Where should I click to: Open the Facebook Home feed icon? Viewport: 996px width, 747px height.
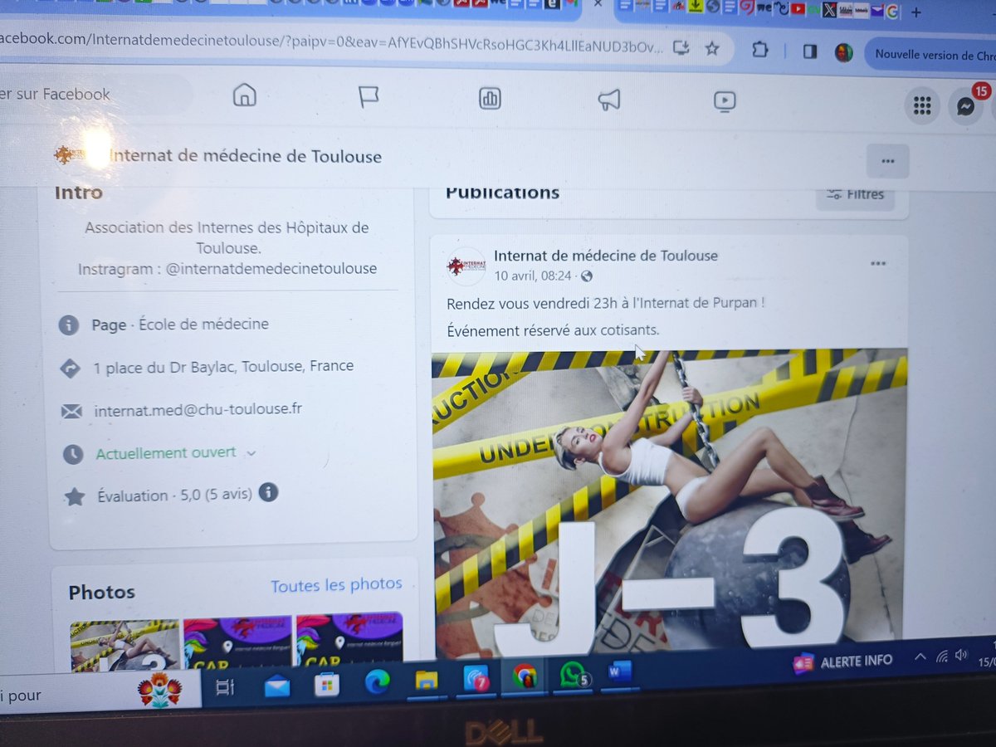(x=244, y=96)
